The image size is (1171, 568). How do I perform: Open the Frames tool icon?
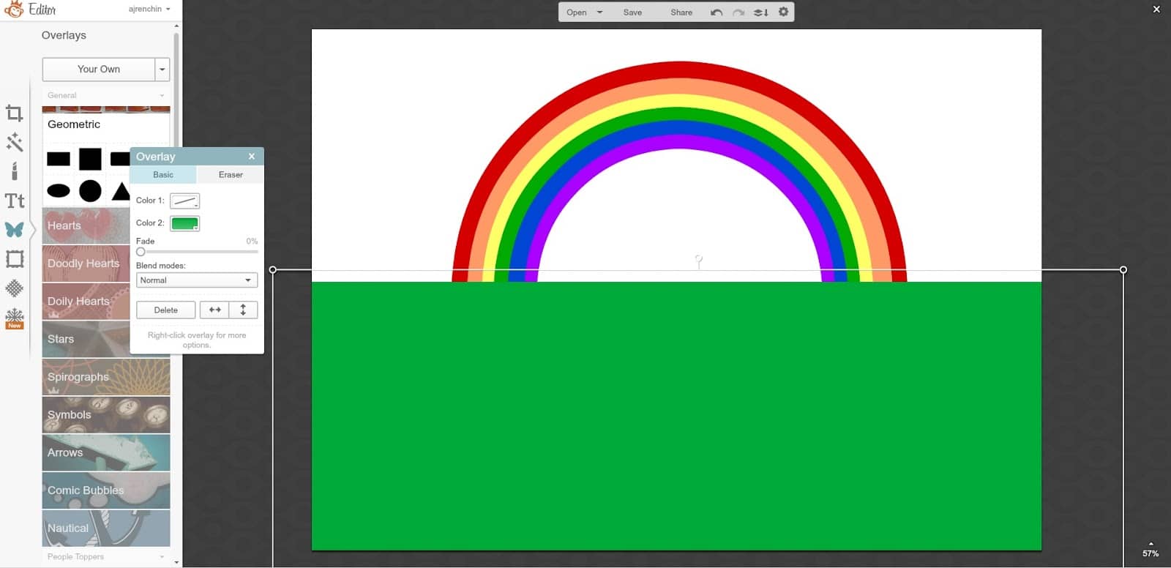coord(14,258)
